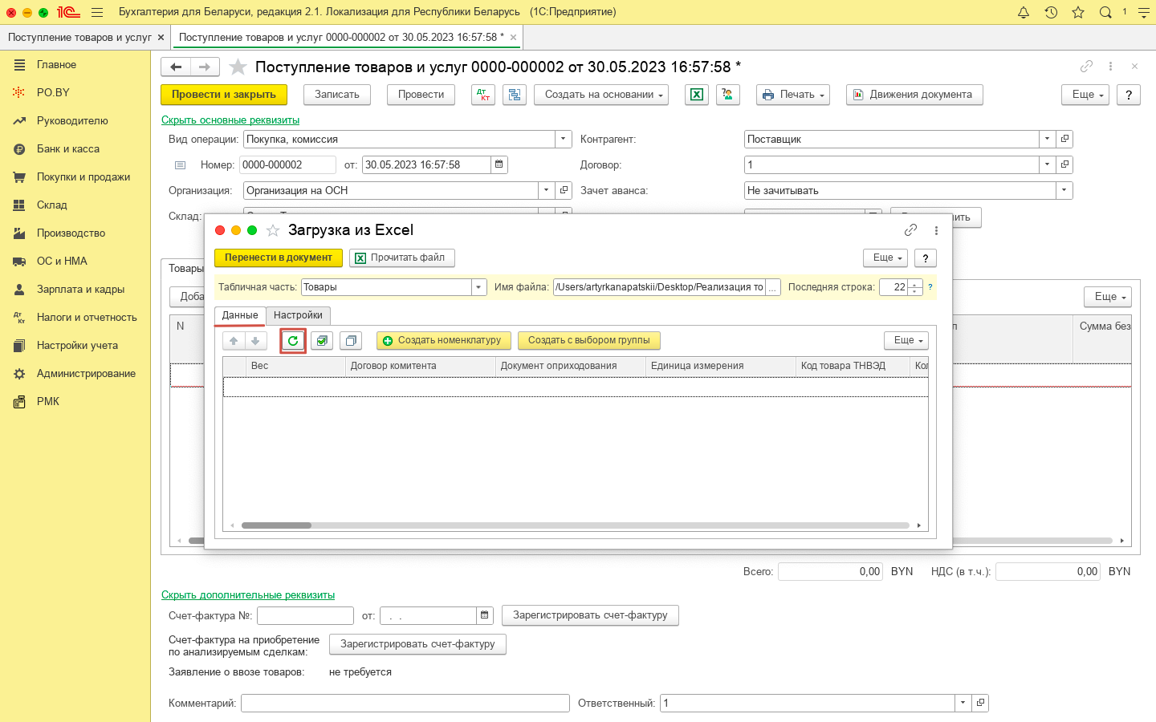Click the green Excel icon in the document toolbar
The height and width of the screenshot is (722, 1156).
point(697,95)
